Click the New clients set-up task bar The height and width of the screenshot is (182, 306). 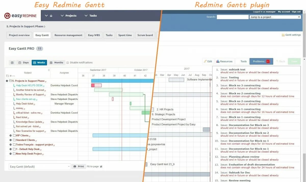click(x=113, y=99)
